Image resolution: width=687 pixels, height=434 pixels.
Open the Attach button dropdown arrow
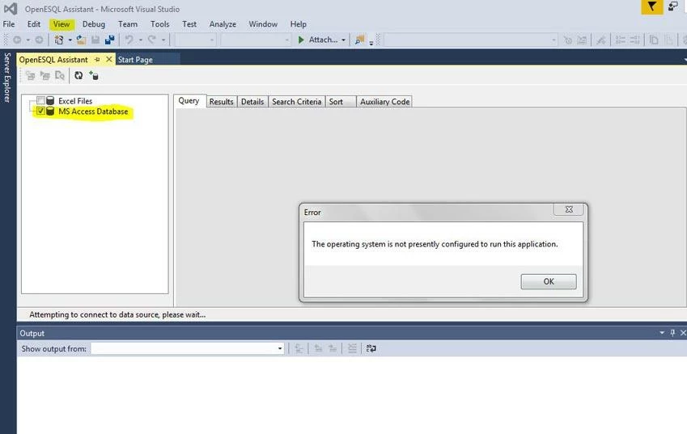(343, 40)
